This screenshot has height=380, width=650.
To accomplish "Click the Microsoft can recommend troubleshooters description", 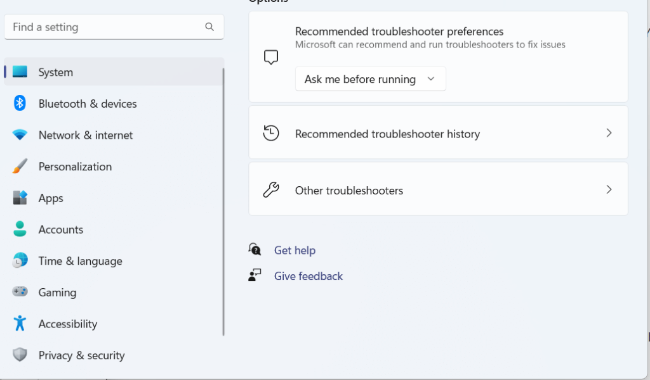I will tap(430, 45).
